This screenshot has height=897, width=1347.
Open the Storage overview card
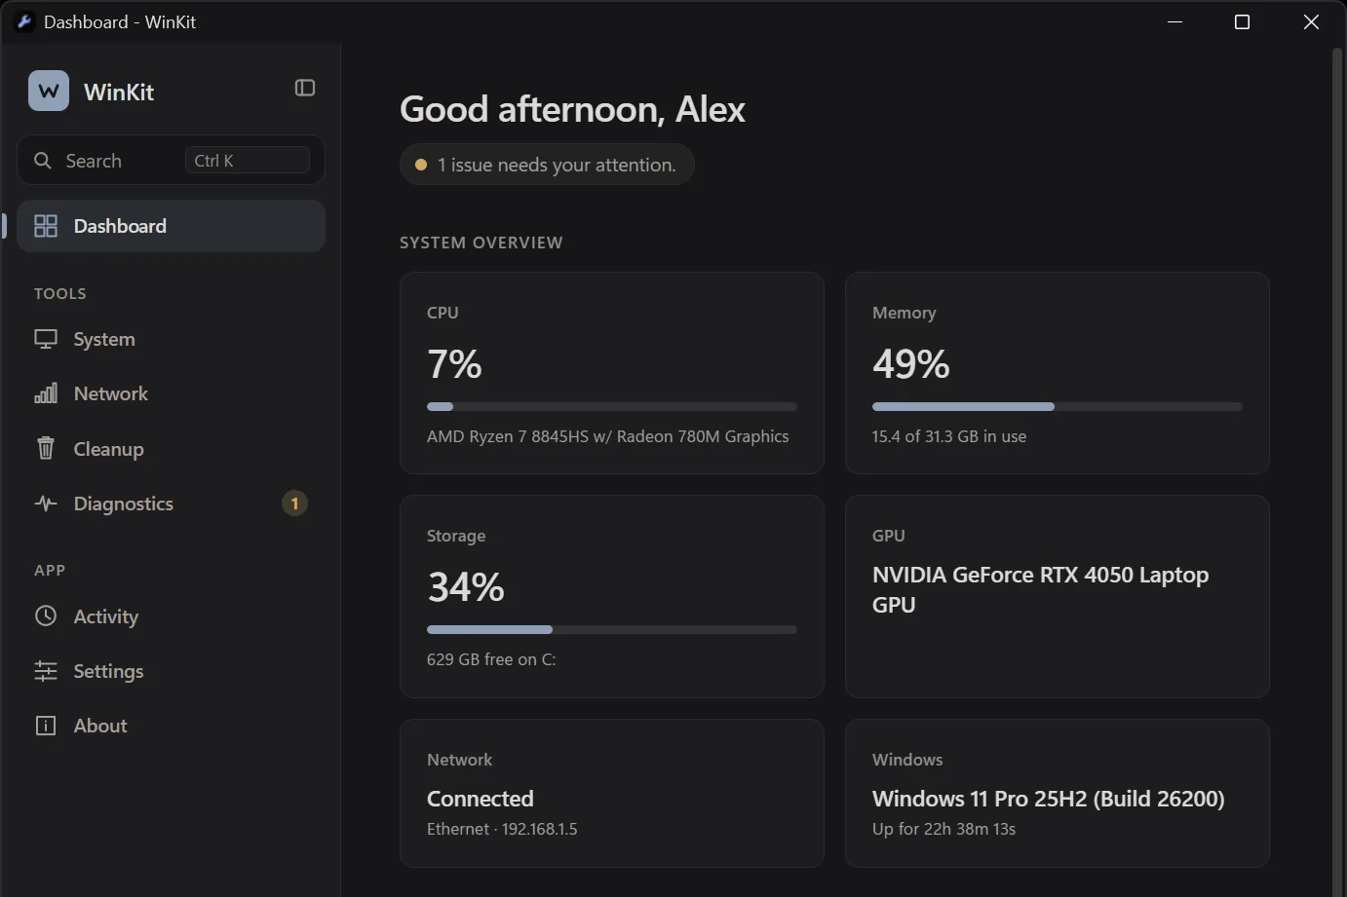coord(612,596)
